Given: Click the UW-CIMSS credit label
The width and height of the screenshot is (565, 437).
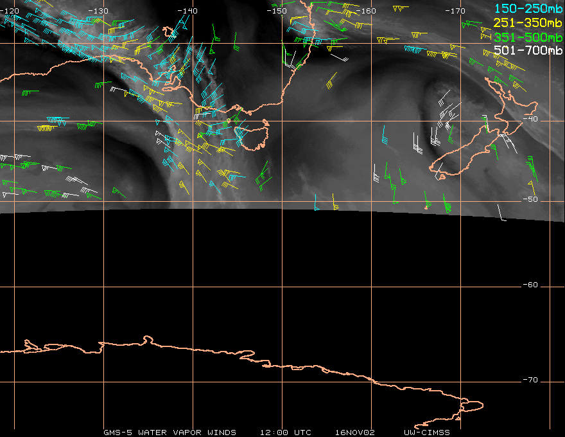Looking at the screenshot, I should 426,433.
